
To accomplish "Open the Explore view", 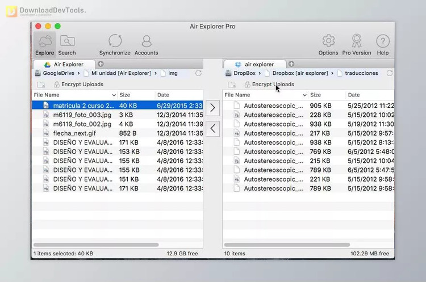I will (x=44, y=45).
